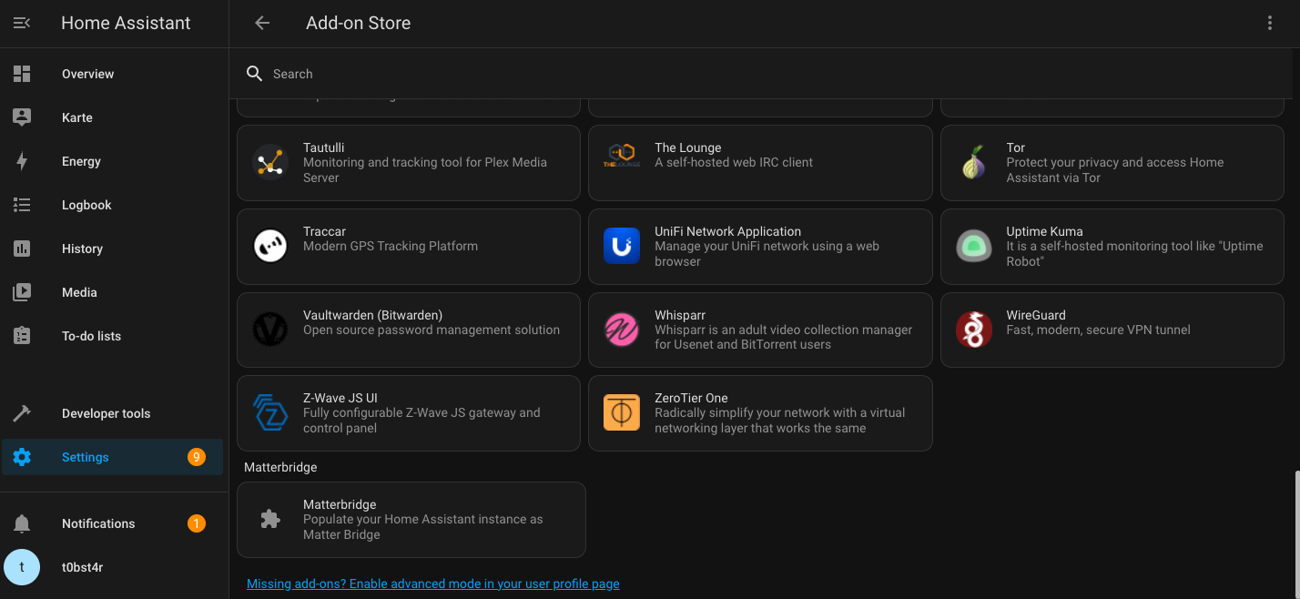This screenshot has width=1300, height=599.
Task: Click 'Populate your Home Assistant instance' description
Action: (x=423, y=527)
